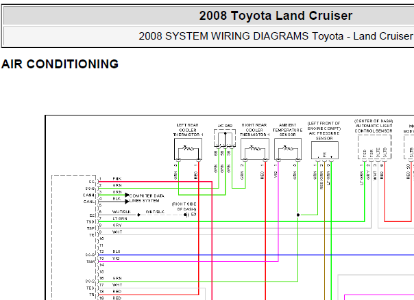Click the 'TSD' terminal label at pin 7
414x300 pixels.
(x=90, y=222)
